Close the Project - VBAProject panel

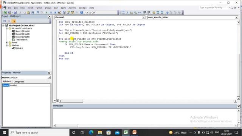click(50, 17)
